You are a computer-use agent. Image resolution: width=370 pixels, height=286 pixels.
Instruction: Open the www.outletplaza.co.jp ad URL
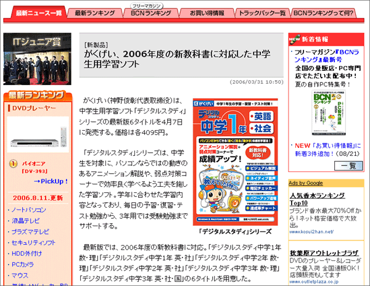[x=314, y=282]
